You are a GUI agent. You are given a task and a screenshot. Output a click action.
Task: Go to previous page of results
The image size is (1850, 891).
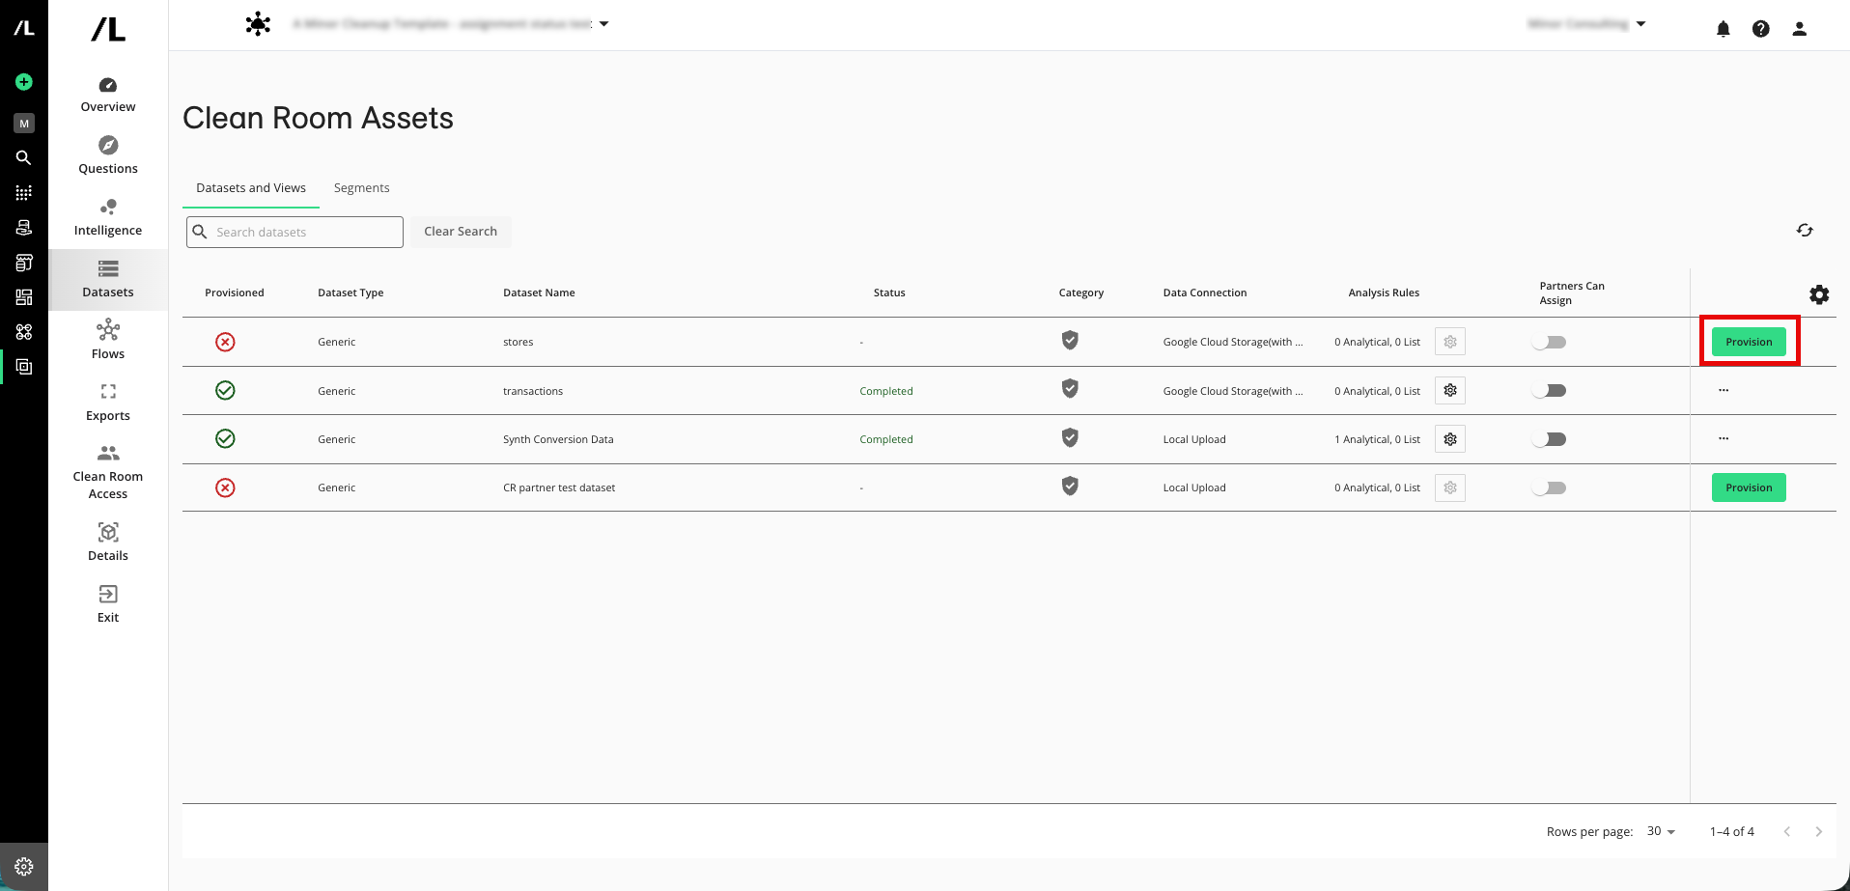pos(1787,831)
